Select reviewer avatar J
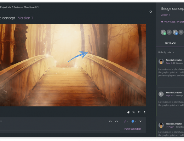Image resolution: width=184 pixels, height=141 pixels. (169, 32)
